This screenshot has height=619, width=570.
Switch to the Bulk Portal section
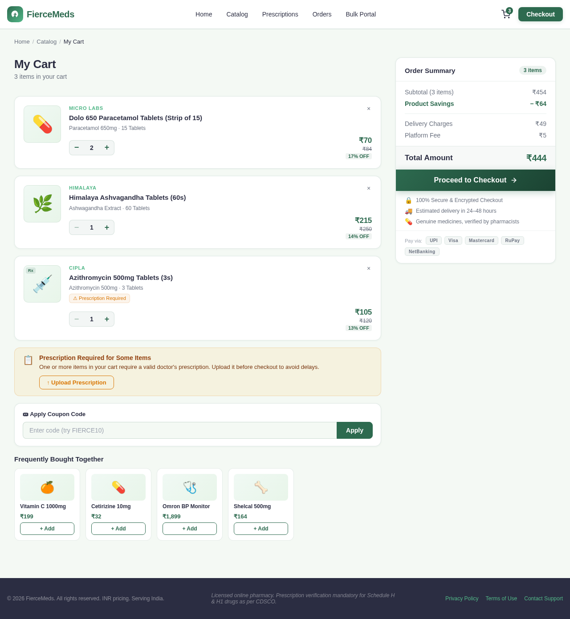(x=361, y=14)
